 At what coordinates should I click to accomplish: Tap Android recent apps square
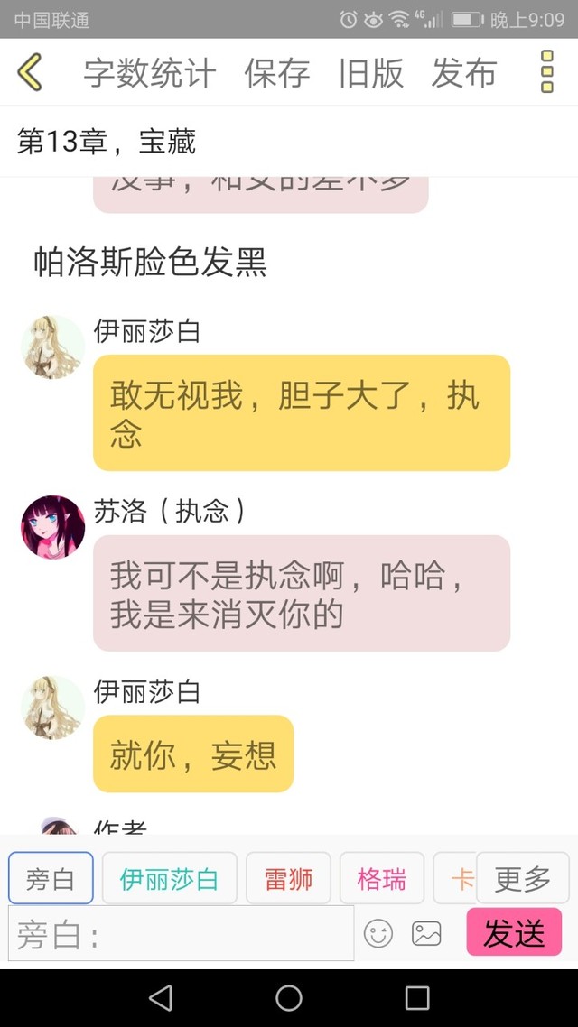tap(417, 998)
